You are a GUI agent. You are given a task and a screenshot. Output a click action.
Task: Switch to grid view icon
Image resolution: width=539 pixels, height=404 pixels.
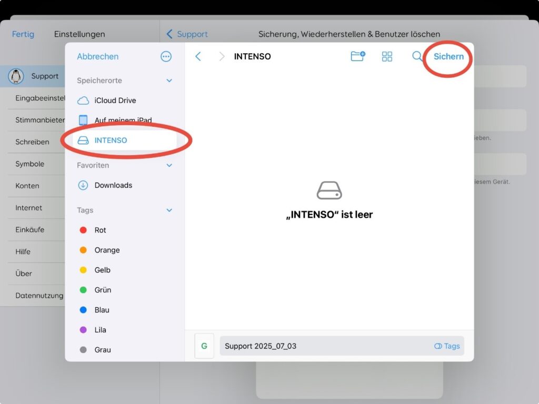(387, 56)
